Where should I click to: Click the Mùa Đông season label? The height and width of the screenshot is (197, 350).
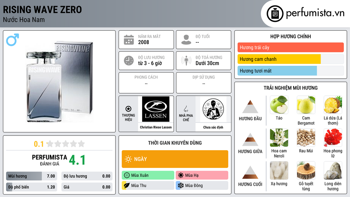click(x=194, y=185)
